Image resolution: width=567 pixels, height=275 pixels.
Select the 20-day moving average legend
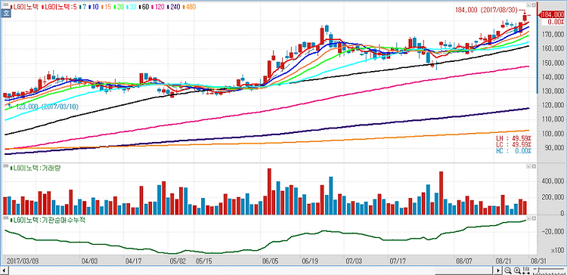click(118, 7)
